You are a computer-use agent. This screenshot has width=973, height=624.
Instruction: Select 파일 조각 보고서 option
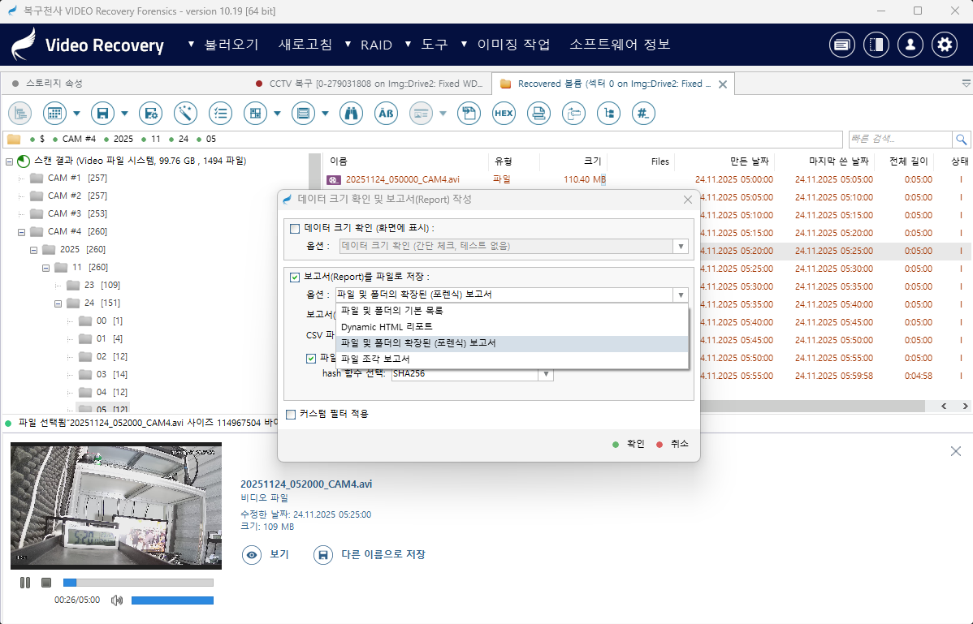click(512, 359)
